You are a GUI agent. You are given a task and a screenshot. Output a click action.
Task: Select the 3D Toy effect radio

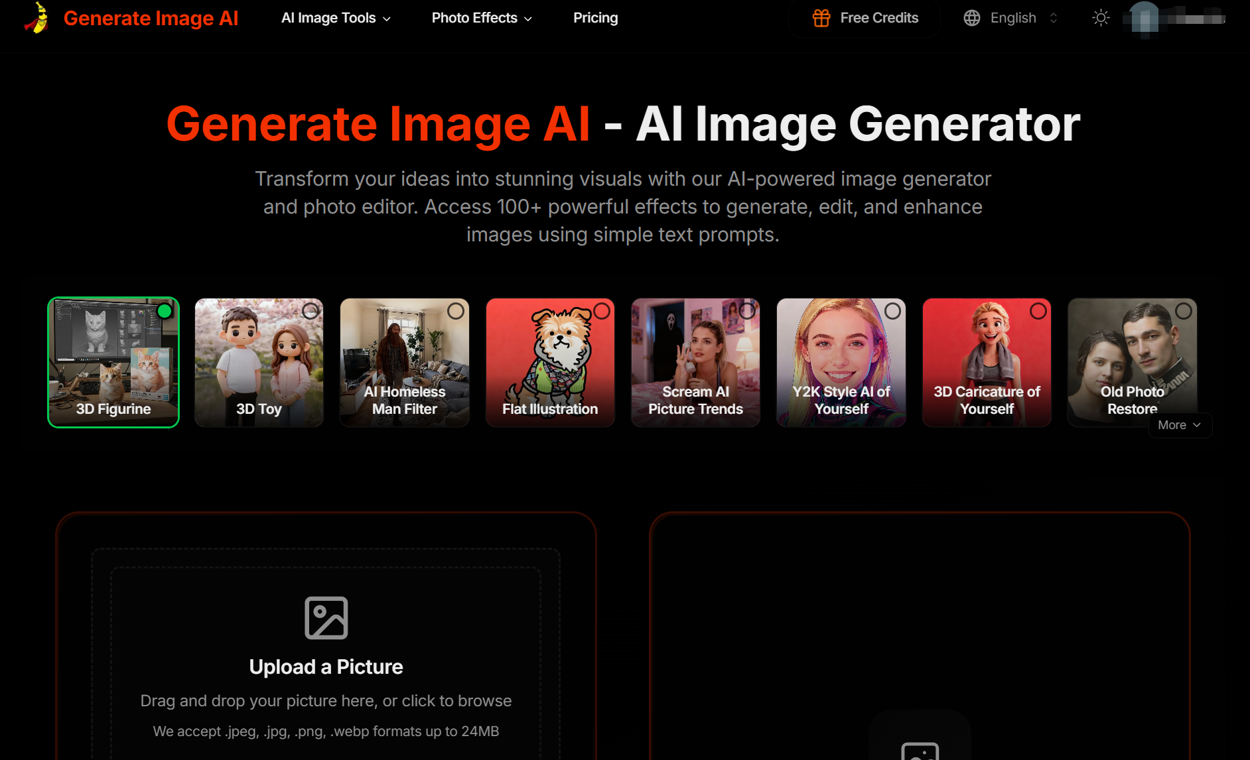click(x=310, y=311)
